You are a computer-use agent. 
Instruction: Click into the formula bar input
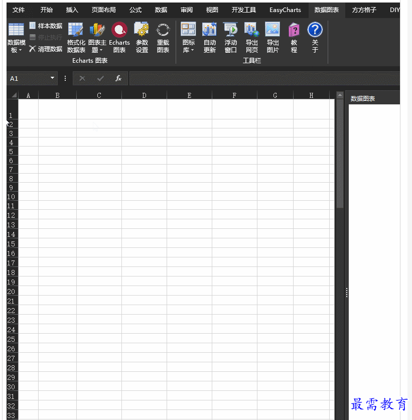(264, 78)
